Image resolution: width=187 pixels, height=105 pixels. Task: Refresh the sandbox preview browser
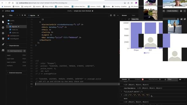click(129, 19)
